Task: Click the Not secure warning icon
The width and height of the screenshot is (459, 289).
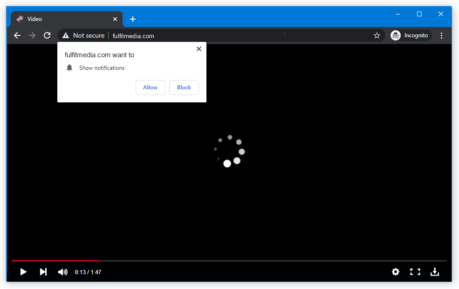Action: point(66,35)
